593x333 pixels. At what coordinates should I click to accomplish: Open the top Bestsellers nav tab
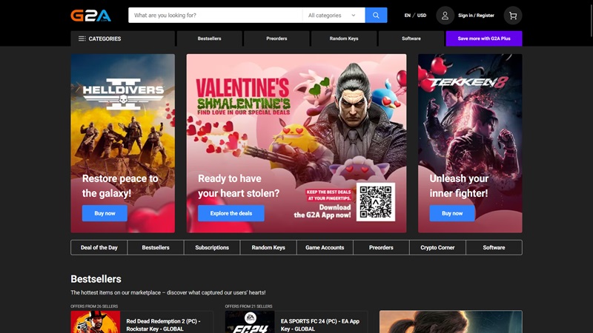coord(209,38)
